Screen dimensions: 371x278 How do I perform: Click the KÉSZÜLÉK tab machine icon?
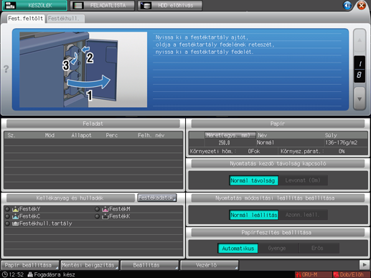(10, 5)
